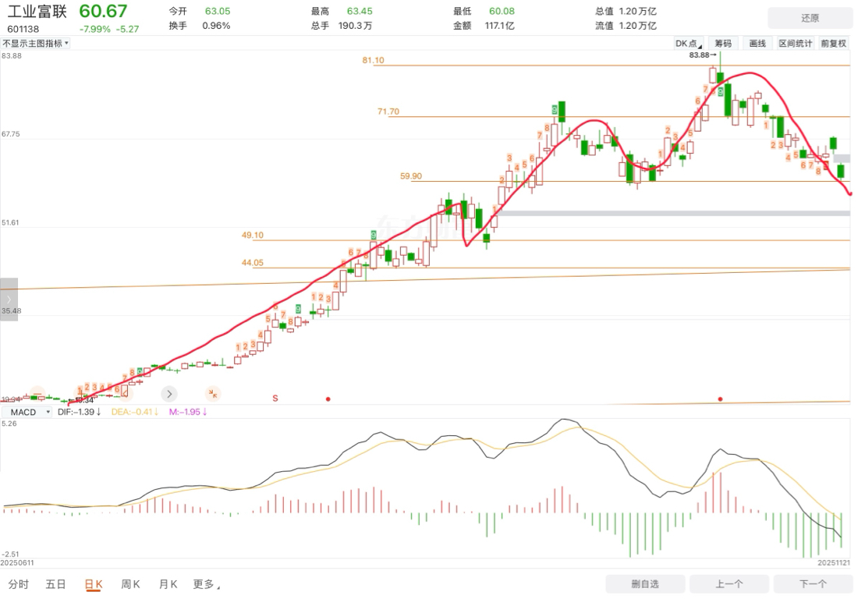This screenshot has height=599, width=858.
Task: Click the 81.10 price line label
Action: [373, 60]
